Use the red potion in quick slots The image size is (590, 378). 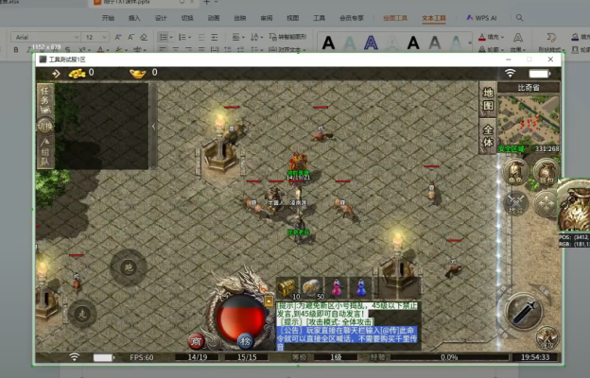[x=336, y=287]
